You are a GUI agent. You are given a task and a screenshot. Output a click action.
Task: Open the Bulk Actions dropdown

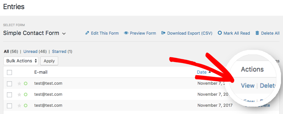[x=21, y=61]
